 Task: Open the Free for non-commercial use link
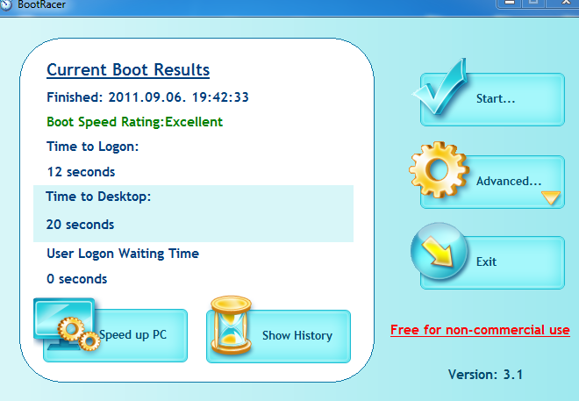[480, 330]
